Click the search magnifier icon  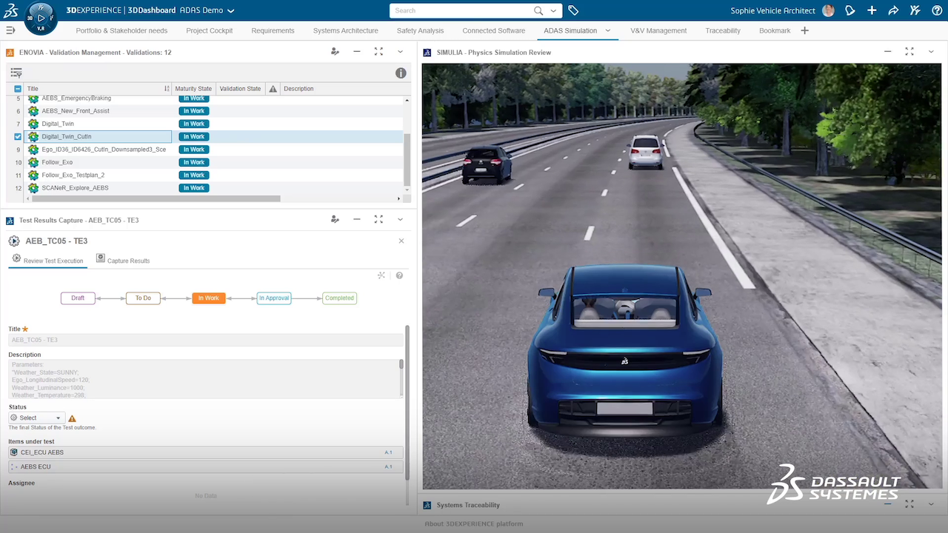(x=538, y=10)
